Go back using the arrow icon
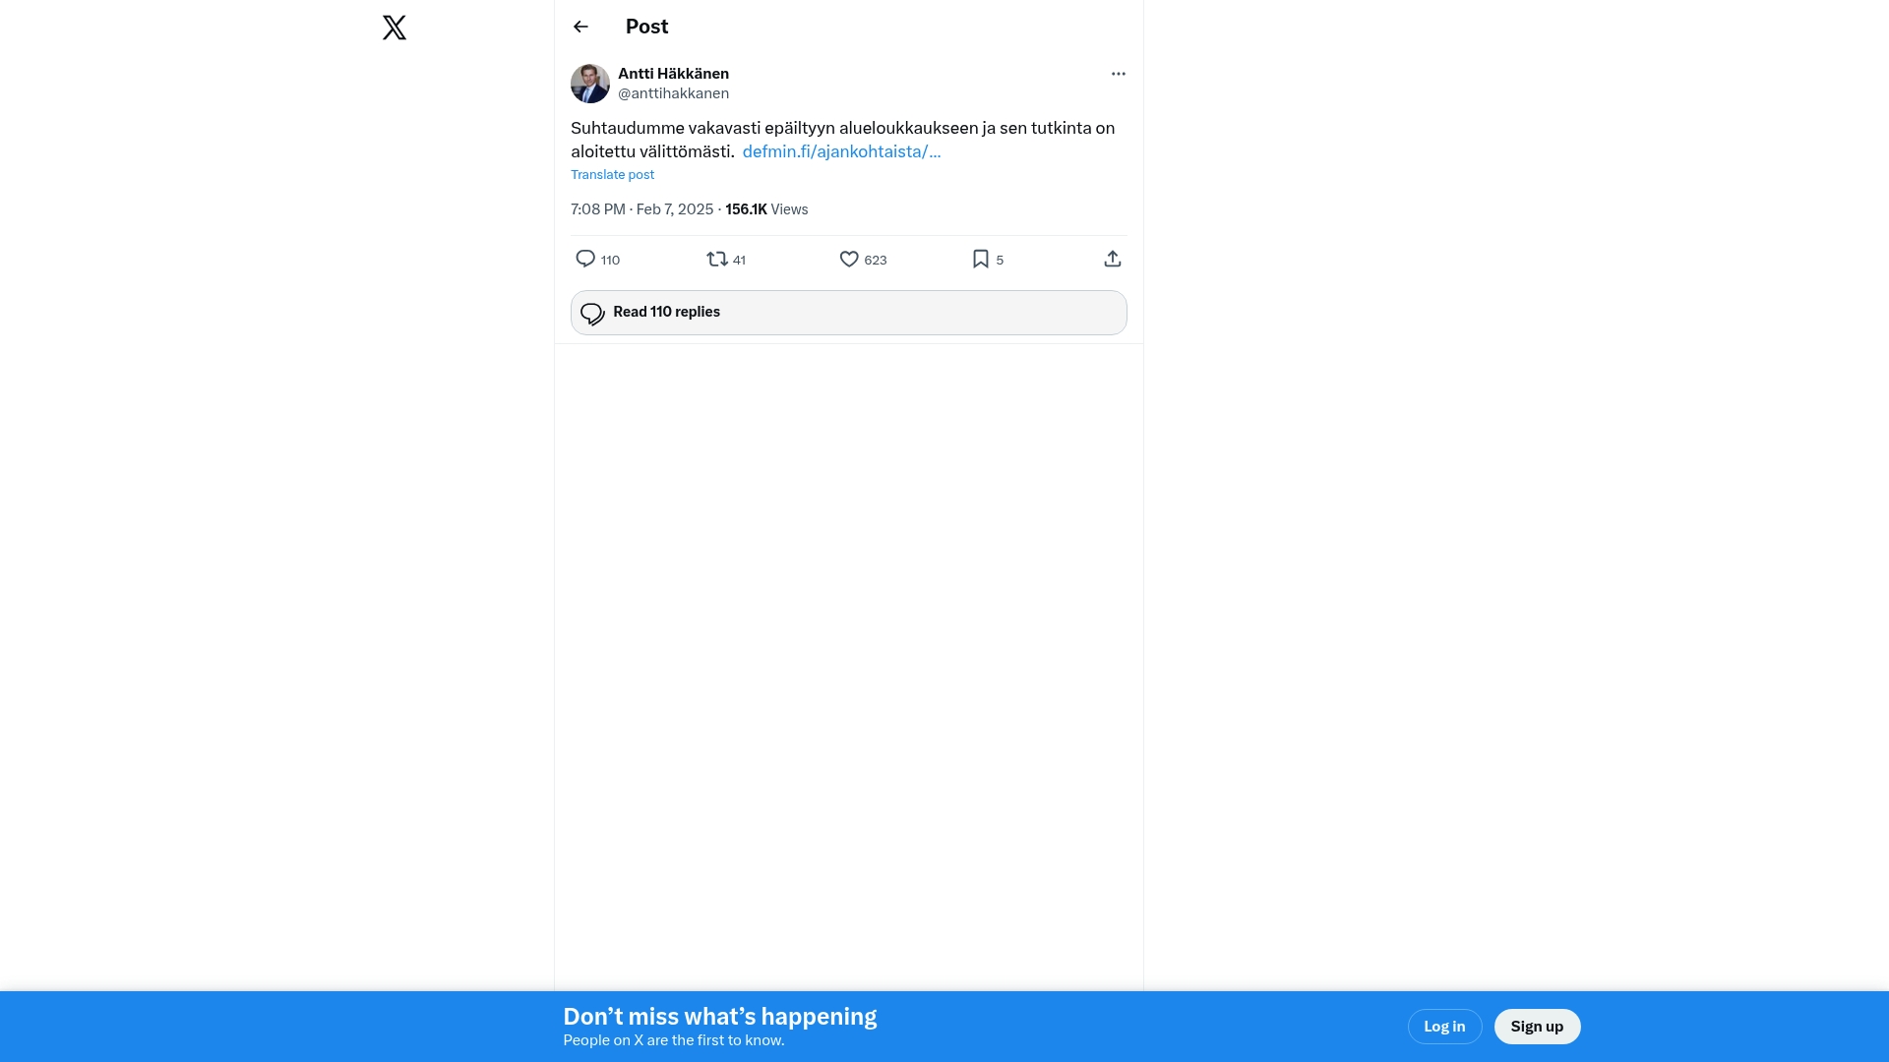 click(580, 27)
